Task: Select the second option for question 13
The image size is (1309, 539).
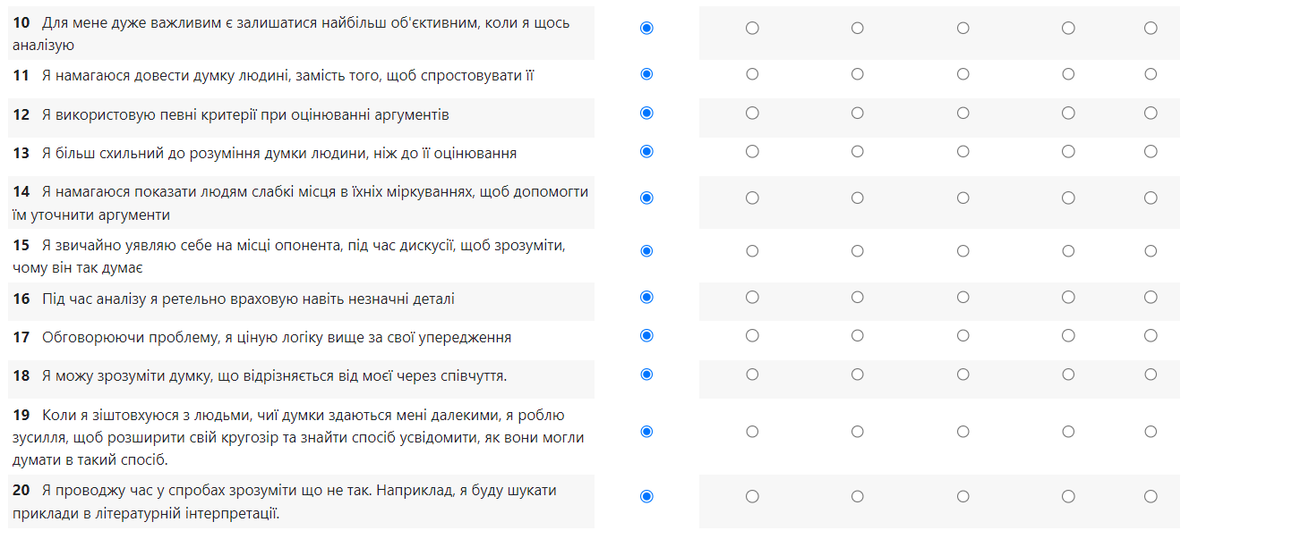Action: [752, 152]
